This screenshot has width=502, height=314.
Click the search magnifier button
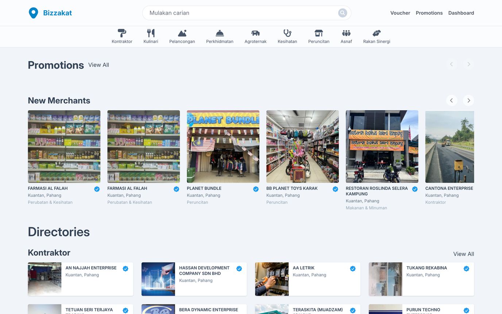point(342,13)
